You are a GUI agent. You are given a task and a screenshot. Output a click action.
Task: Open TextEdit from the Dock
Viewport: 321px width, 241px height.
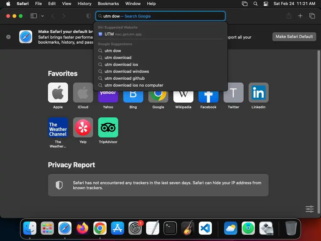pos(153,228)
